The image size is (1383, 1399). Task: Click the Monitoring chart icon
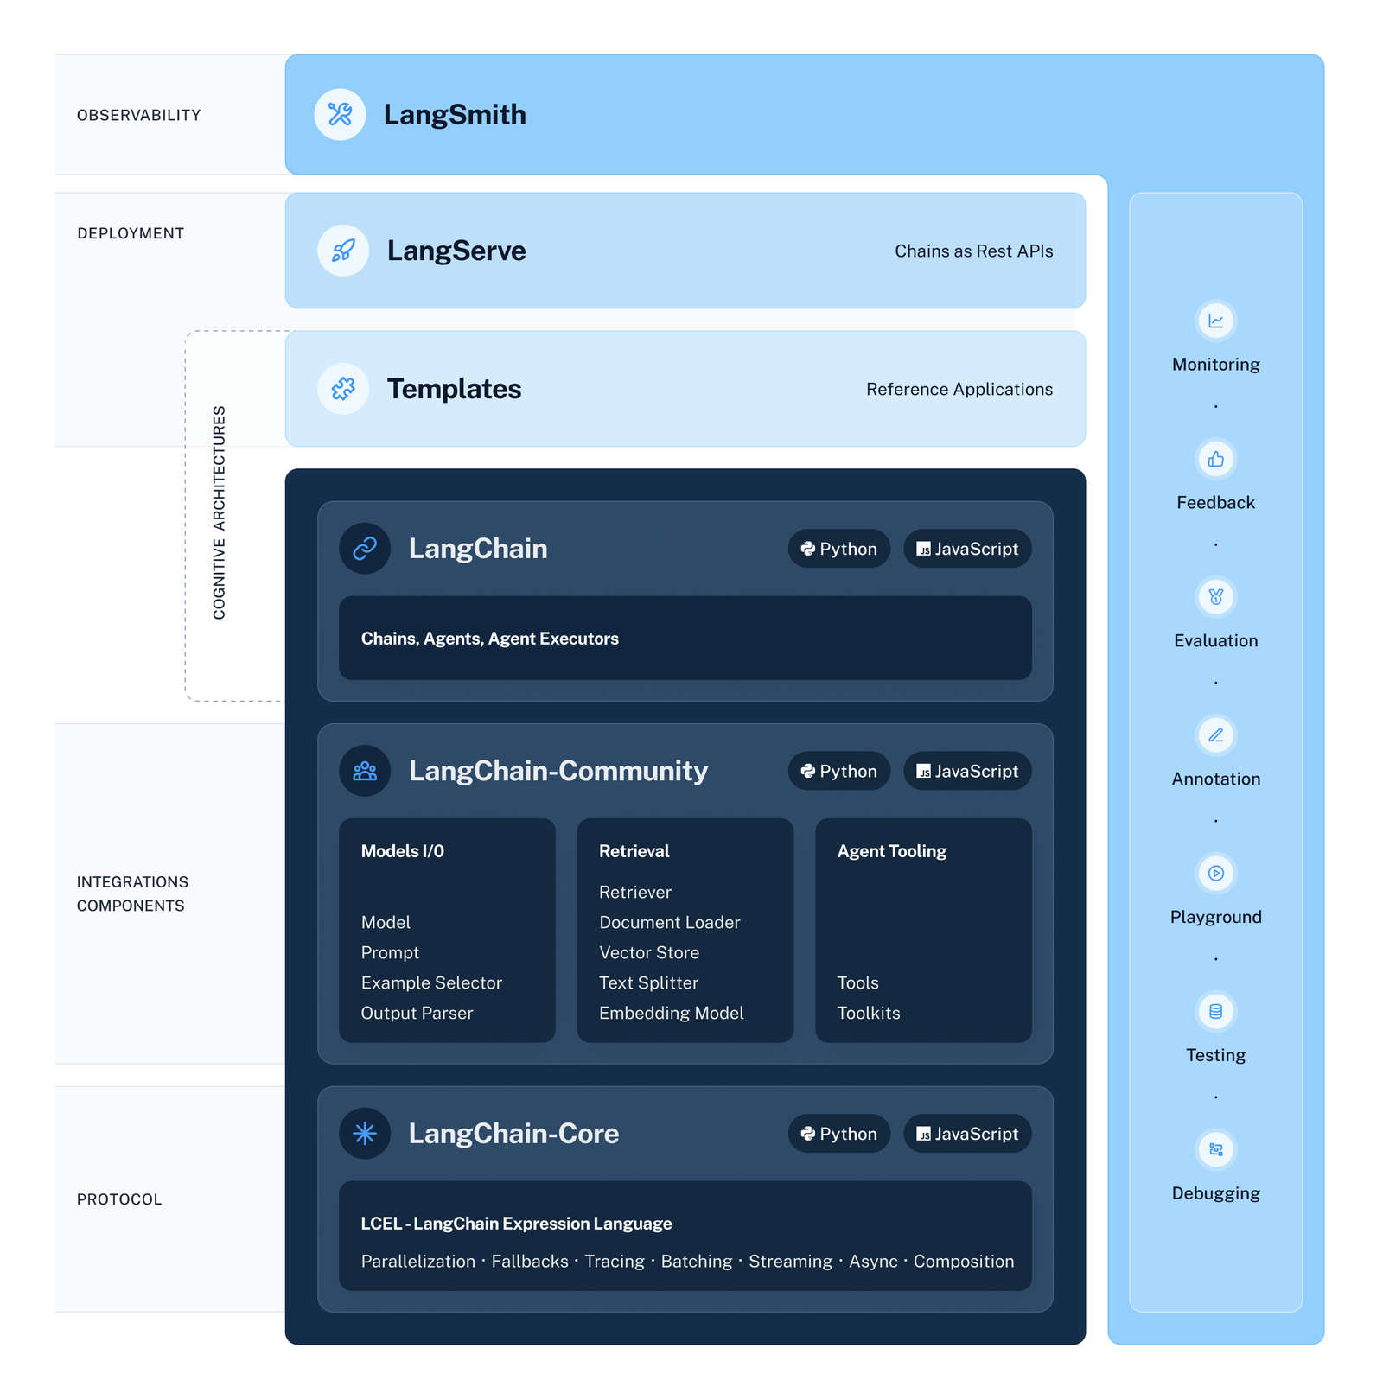click(1215, 320)
